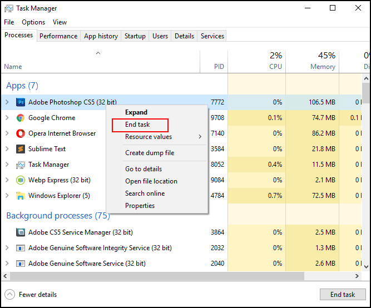Open the Resource values submenu arrow
Image resolution: width=371 pixels, height=308 pixels.
200,137
